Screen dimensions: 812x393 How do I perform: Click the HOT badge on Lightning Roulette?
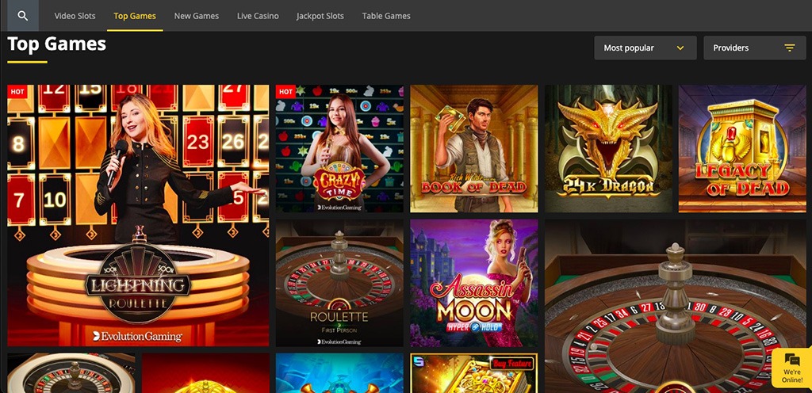(x=17, y=92)
